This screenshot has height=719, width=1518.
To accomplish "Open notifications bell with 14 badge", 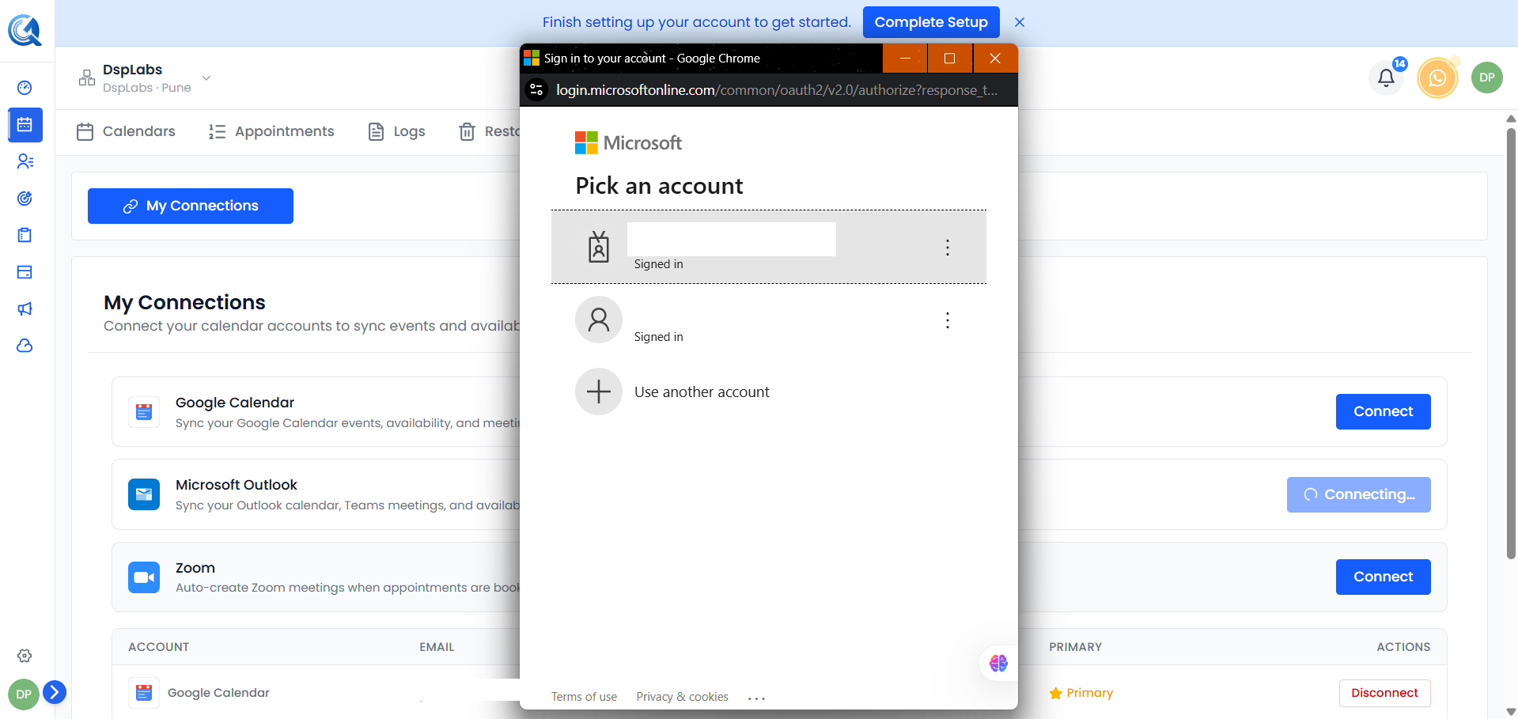I will tap(1386, 78).
